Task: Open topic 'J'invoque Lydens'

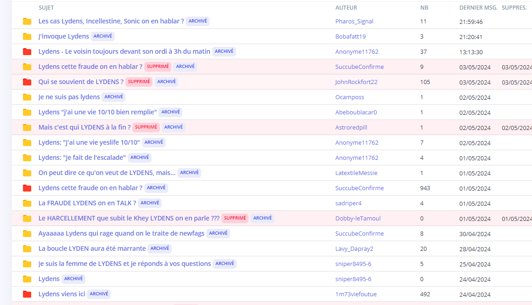Action: tap(64, 36)
